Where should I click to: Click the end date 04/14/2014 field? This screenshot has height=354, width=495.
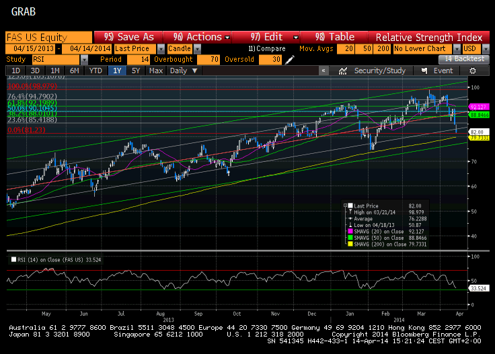pos(87,49)
